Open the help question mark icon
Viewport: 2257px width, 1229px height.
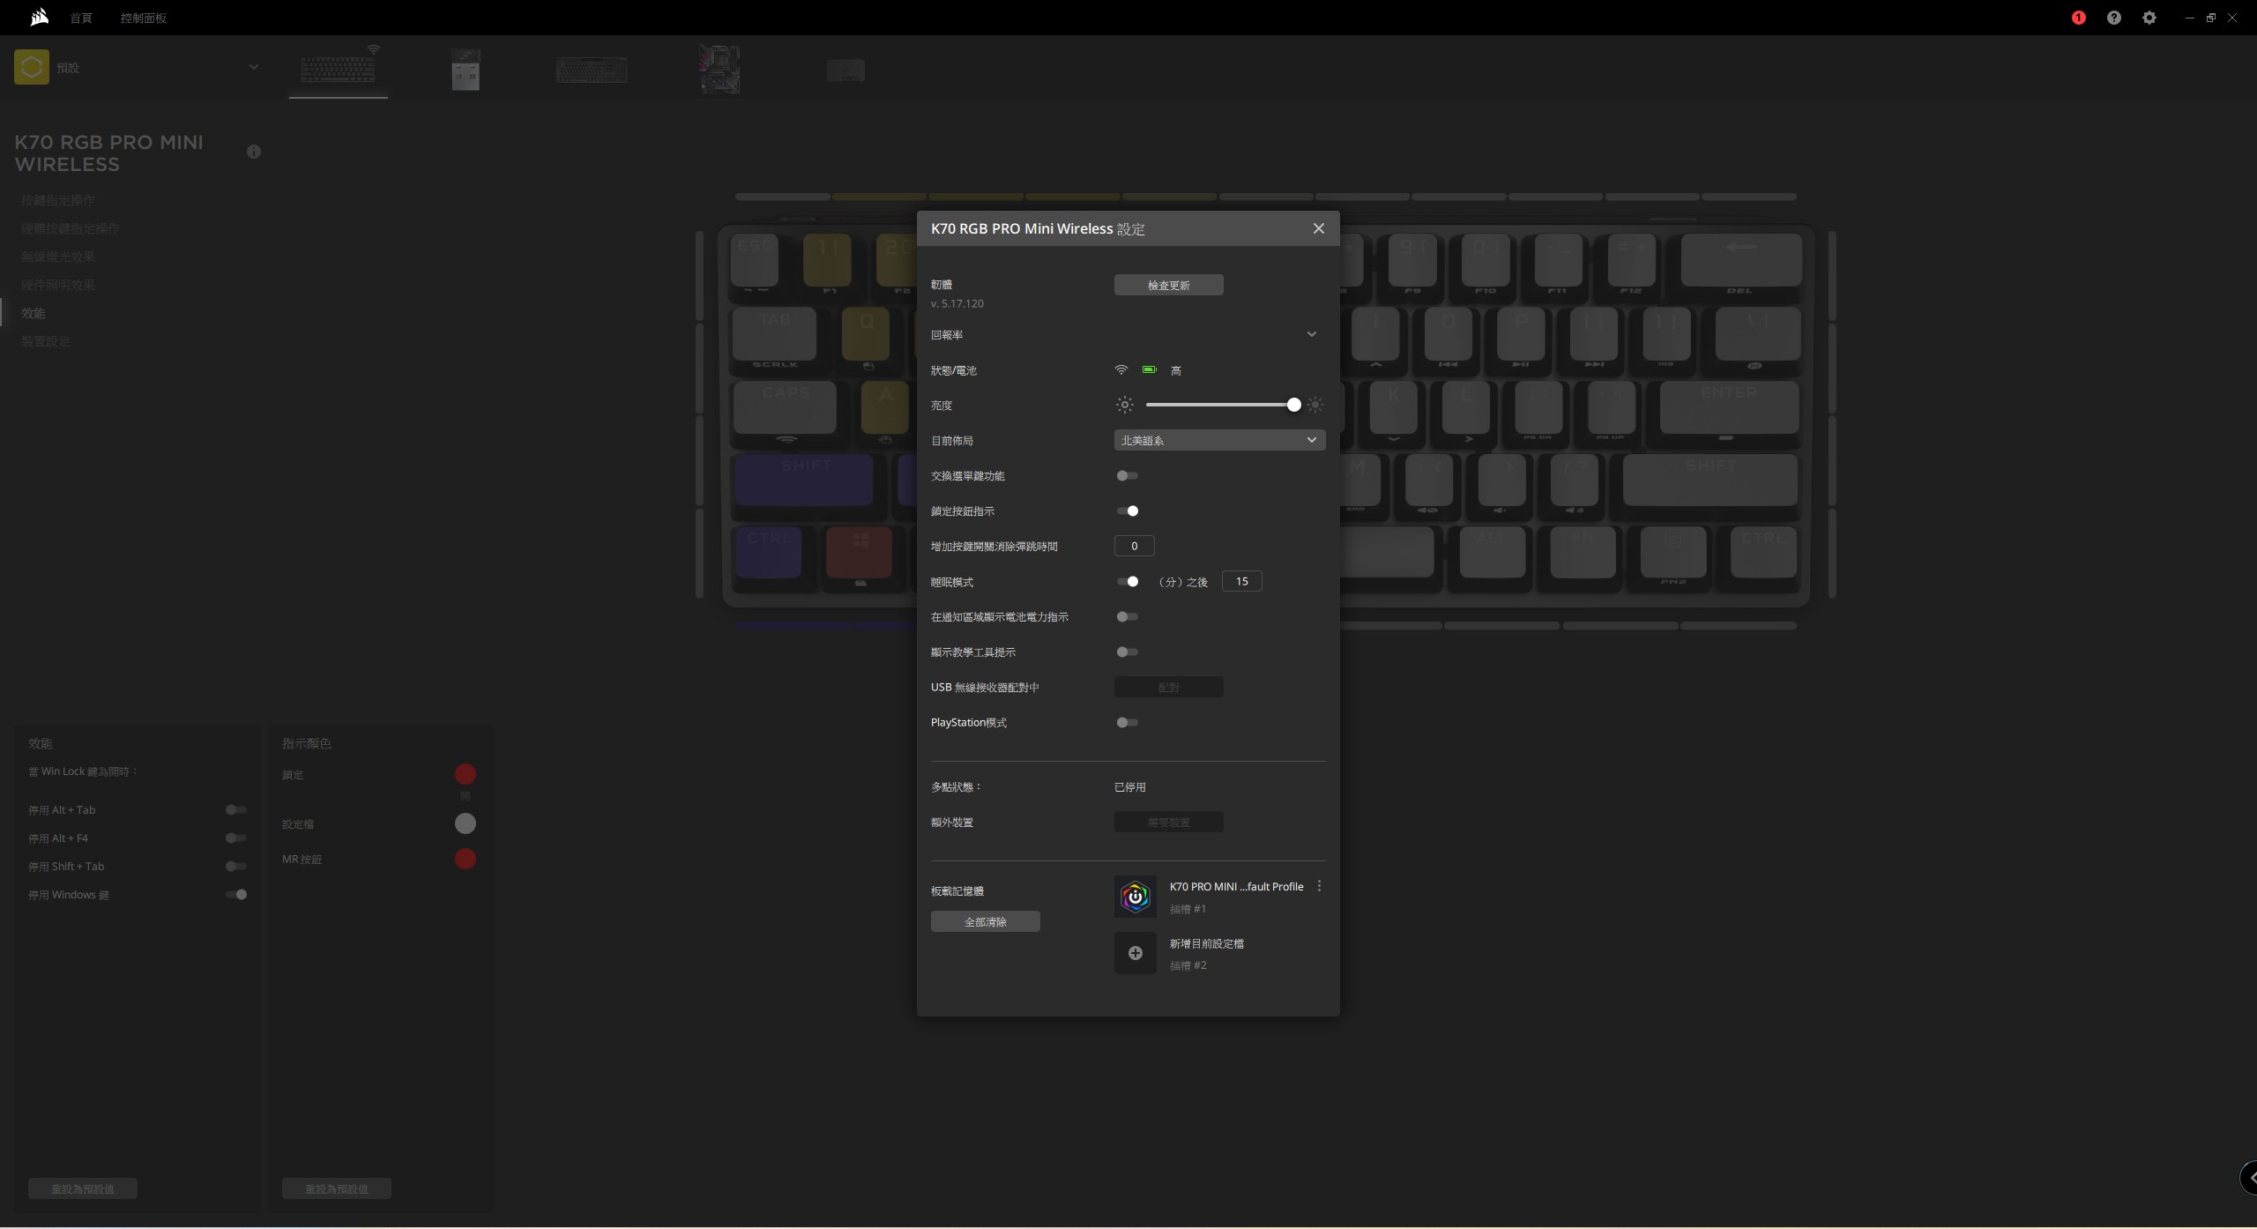[x=2113, y=18]
